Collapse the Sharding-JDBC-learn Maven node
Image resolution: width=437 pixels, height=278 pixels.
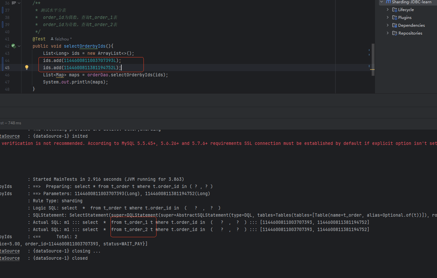[381, 2]
